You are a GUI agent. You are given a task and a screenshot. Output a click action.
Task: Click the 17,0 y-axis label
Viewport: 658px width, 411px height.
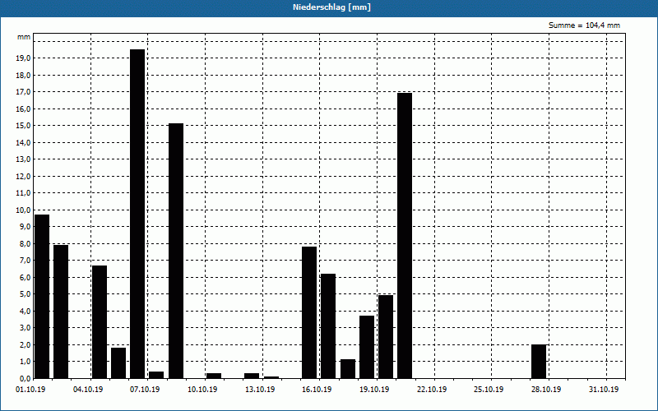tap(23, 92)
